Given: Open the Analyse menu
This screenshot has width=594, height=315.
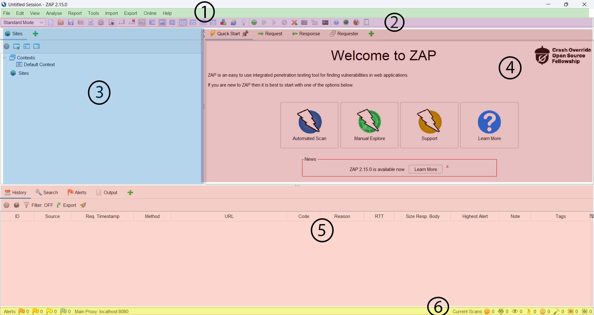Looking at the screenshot, I should tap(54, 13).
